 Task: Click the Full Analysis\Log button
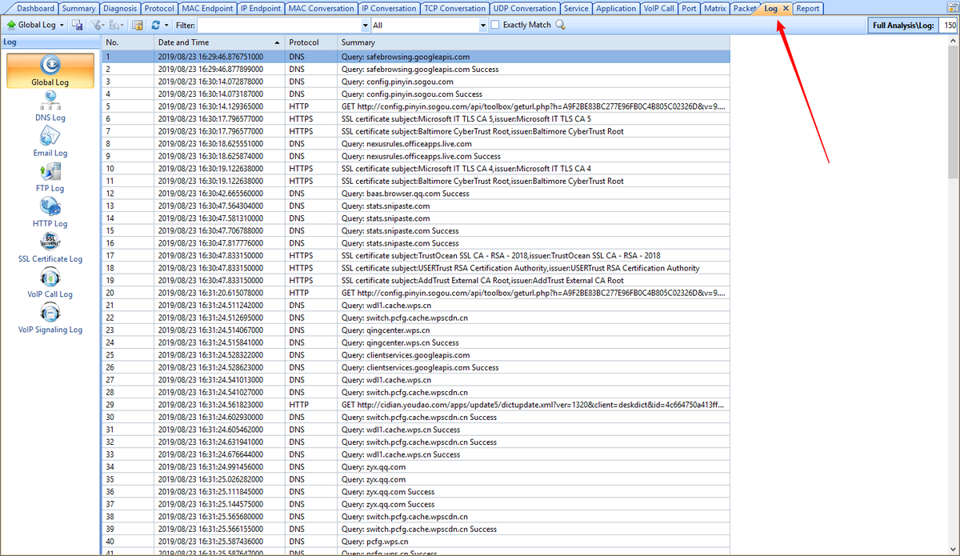tap(902, 25)
